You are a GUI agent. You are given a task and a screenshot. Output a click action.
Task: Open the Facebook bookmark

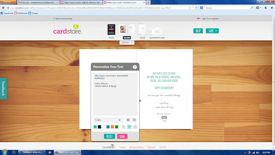pos(7,13)
